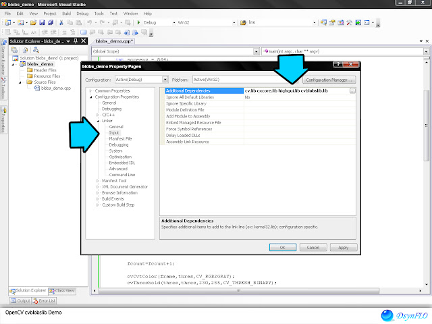Collapse the Linker tree node

click(x=98, y=121)
